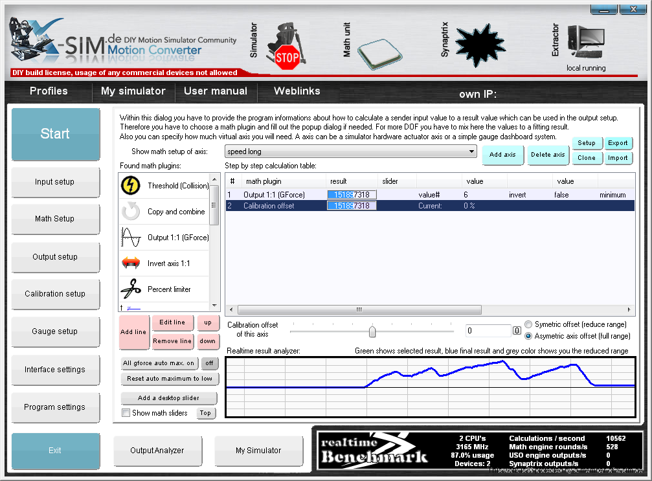Toggle the gforce auto max off button

209,363
